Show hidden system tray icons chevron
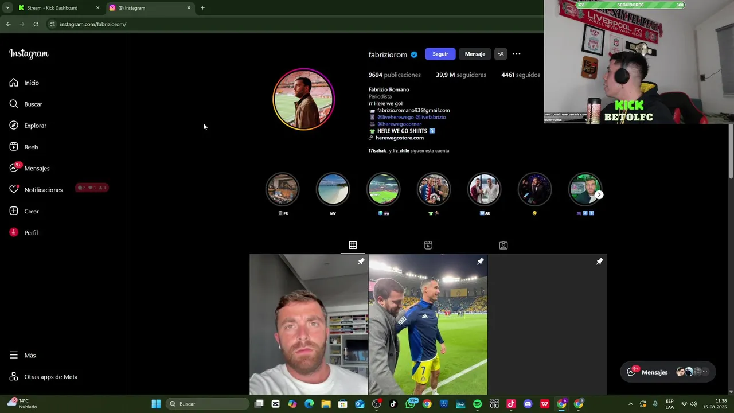734x413 pixels. click(631, 404)
